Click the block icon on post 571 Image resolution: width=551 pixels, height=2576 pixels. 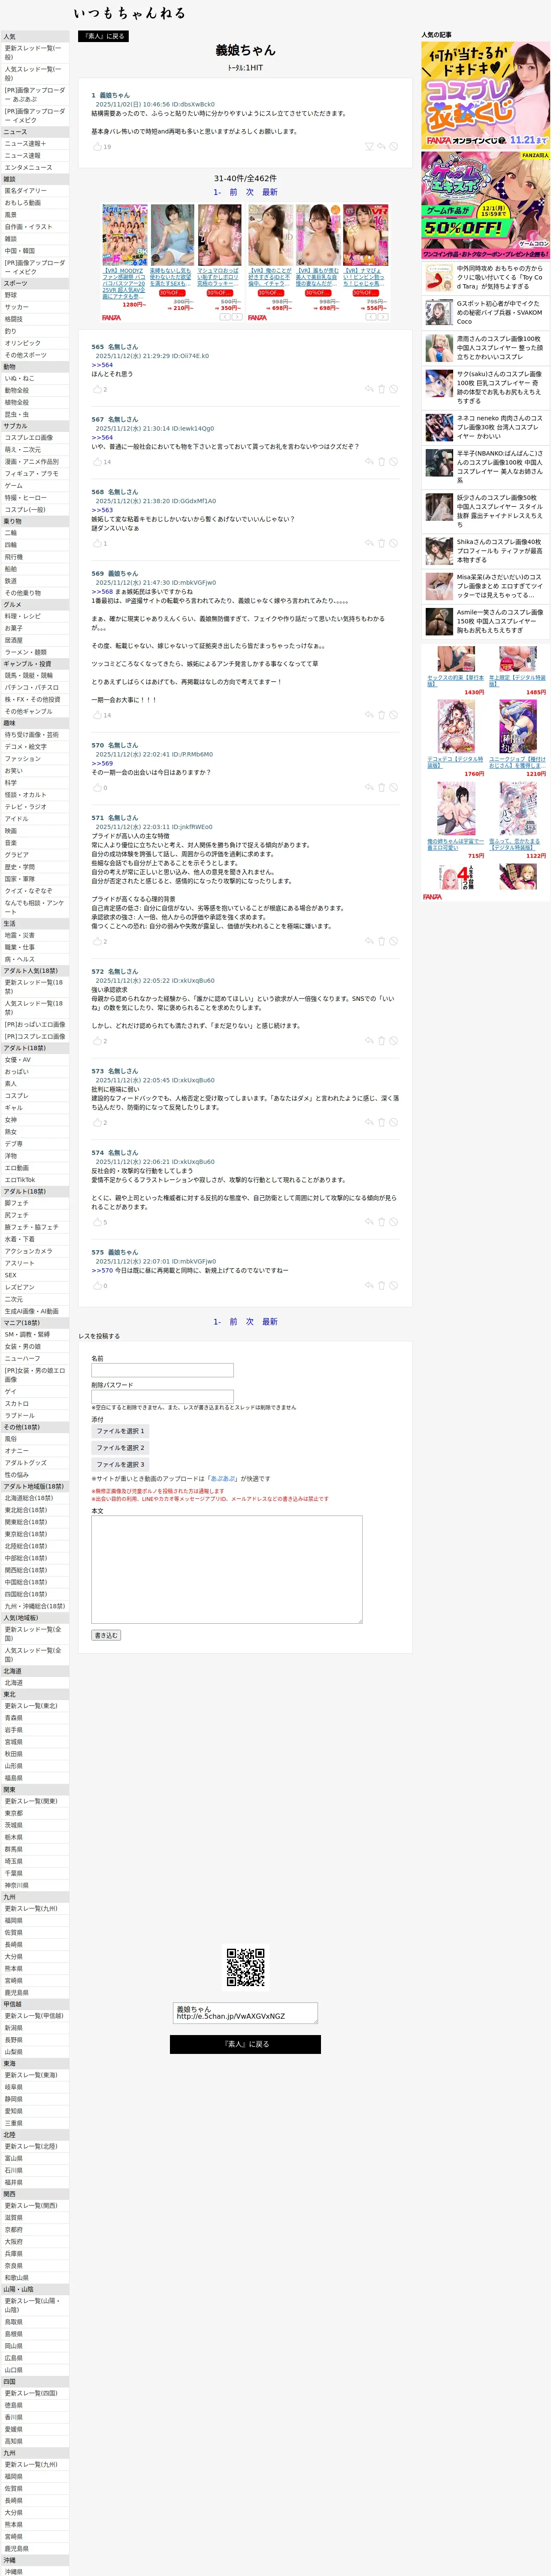(x=393, y=941)
